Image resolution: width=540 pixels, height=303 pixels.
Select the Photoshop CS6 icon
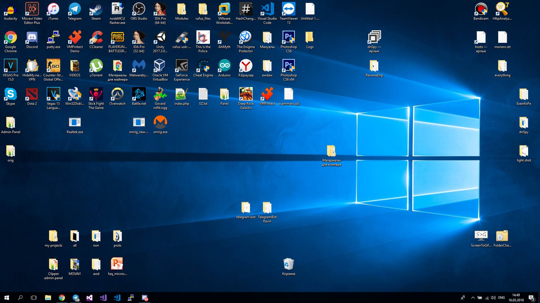[288, 42]
